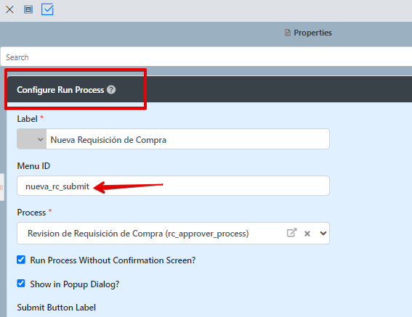Image resolution: width=412 pixels, height=317 pixels.
Task: Click the Process field label
Action: click(x=31, y=213)
